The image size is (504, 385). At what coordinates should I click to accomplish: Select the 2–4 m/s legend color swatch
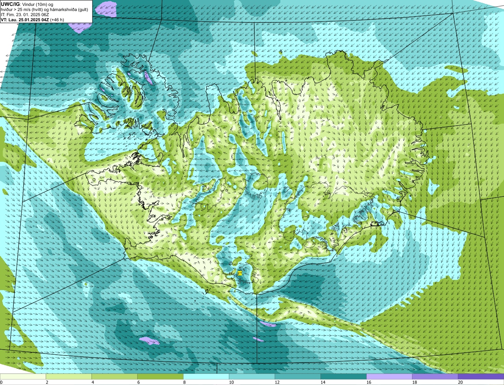point(69,377)
